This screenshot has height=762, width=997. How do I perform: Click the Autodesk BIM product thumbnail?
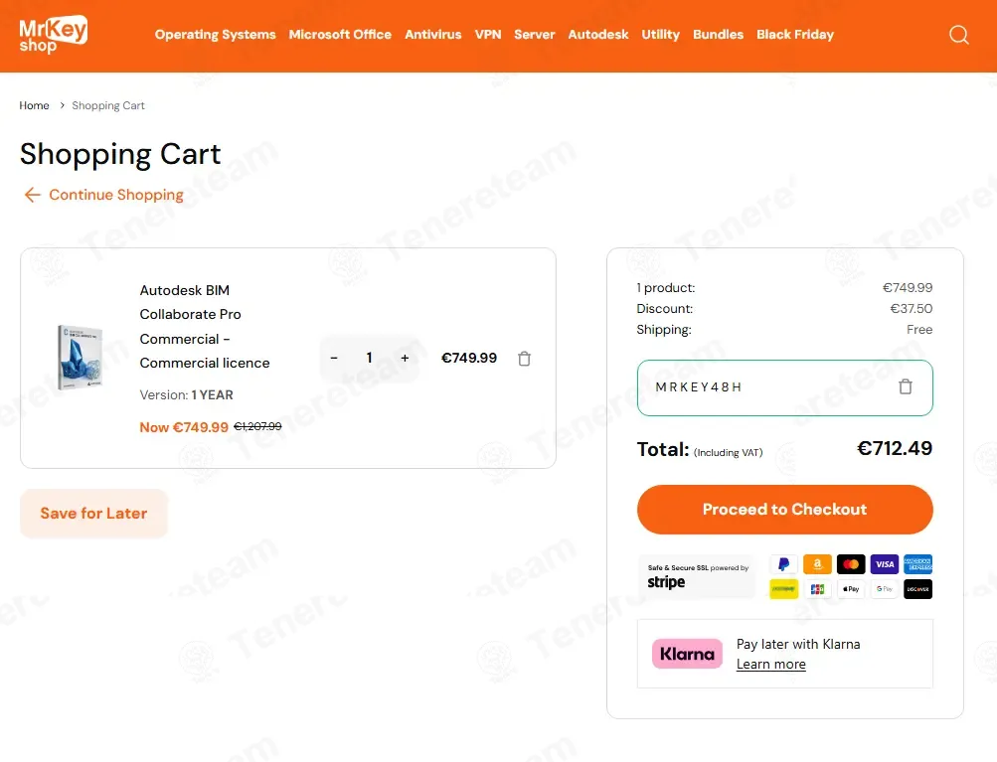tap(80, 358)
